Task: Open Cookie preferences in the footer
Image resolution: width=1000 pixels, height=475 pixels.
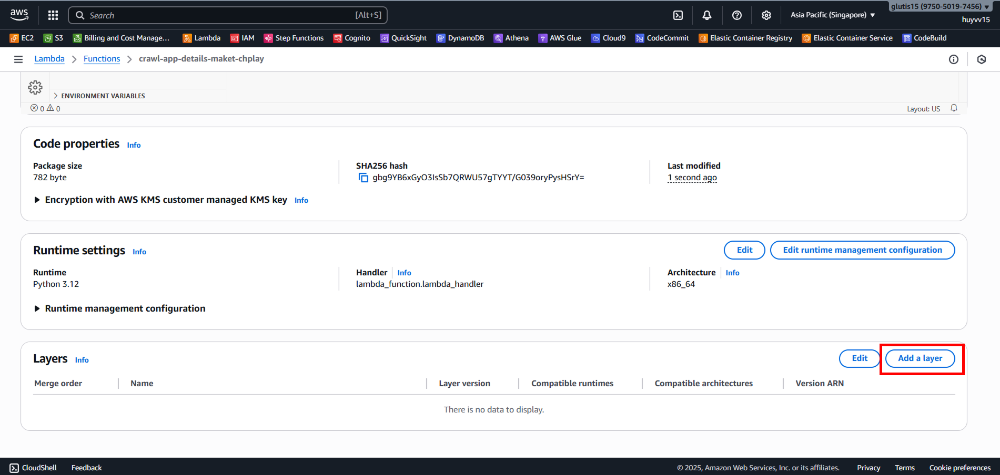Action: pyautogui.click(x=959, y=468)
